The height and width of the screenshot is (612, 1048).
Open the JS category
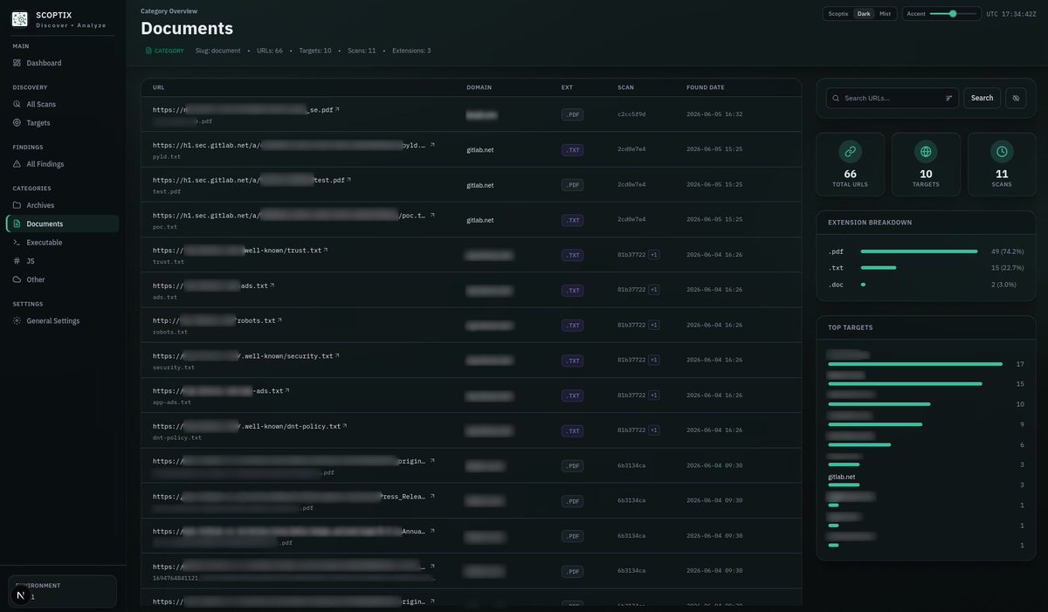click(x=63, y=261)
